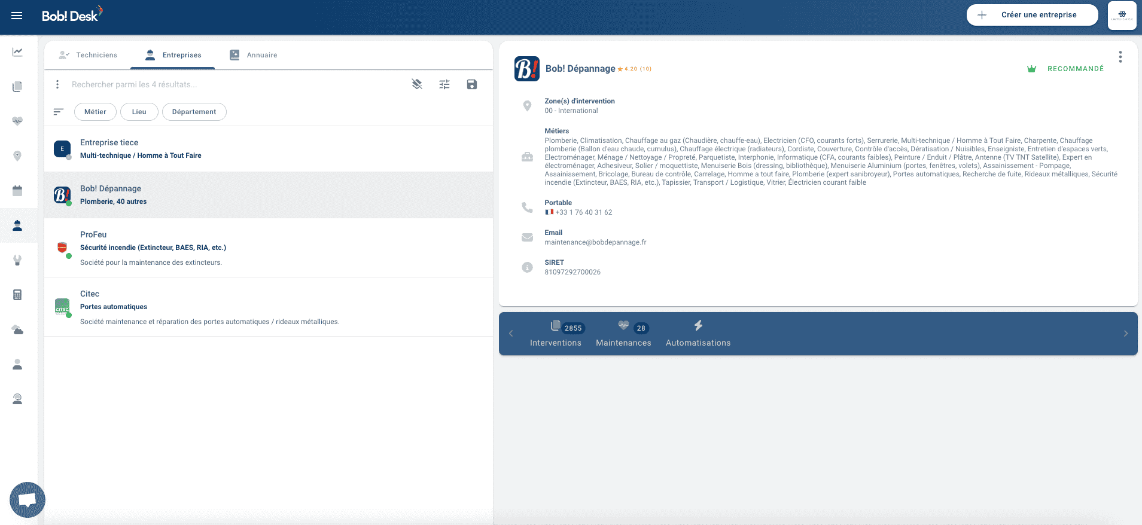
Task: Open the Automatisations tab
Action: coord(698,334)
